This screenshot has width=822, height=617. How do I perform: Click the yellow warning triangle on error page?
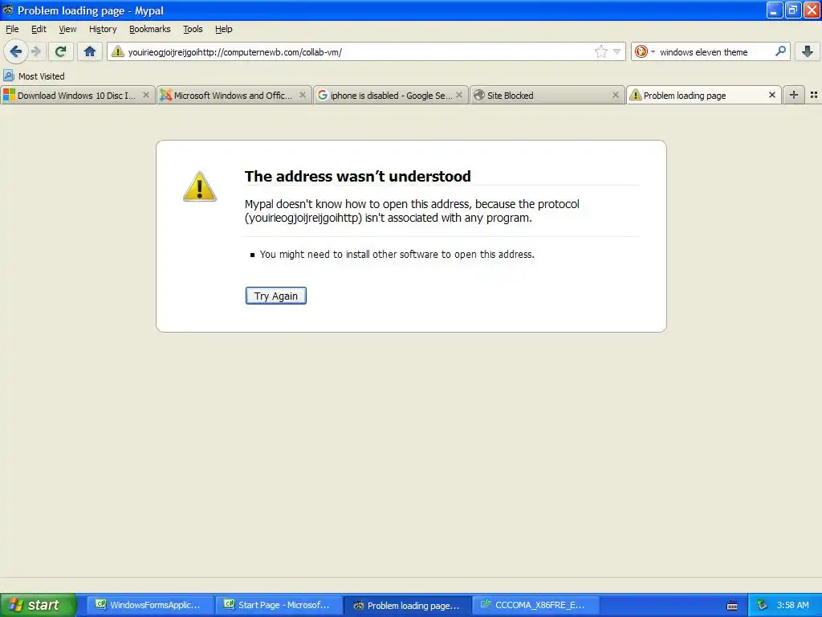200,186
